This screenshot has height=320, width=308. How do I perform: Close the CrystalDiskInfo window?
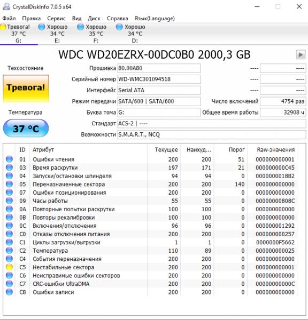pyautogui.click(x=299, y=7)
